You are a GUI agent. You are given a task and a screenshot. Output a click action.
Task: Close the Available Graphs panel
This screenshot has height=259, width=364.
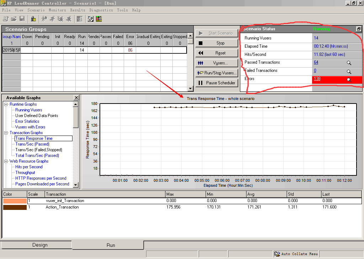click(76, 97)
